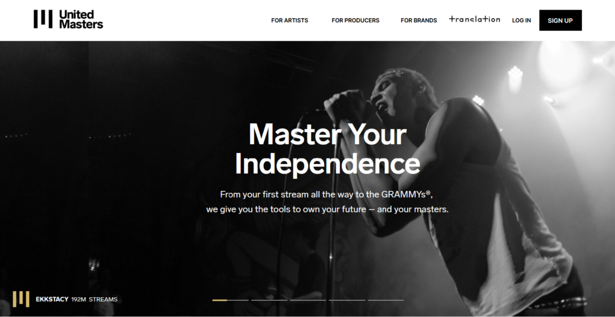Click the United Masters wordmark text in header
The image size is (615, 317).
click(81, 19)
